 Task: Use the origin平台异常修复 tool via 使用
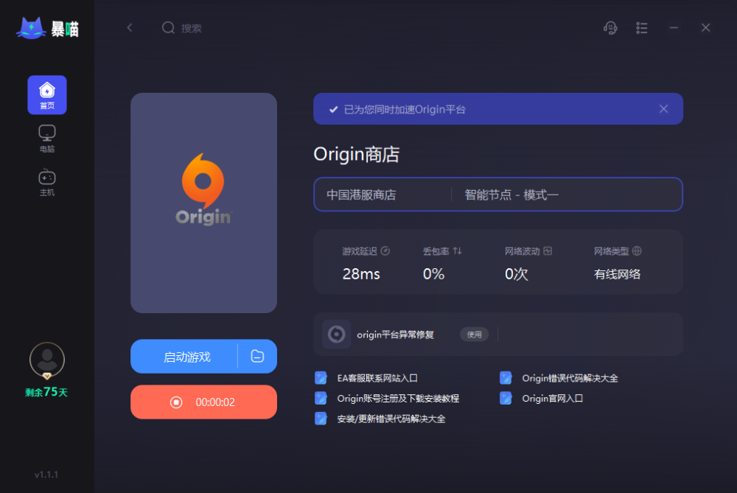(x=474, y=334)
